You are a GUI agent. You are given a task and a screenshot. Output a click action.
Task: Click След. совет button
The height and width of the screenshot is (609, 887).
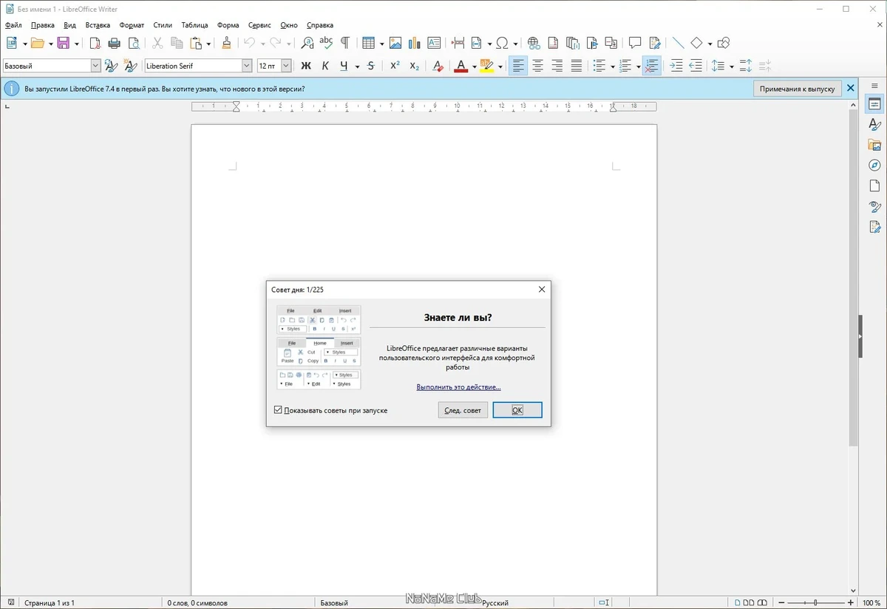[463, 409]
